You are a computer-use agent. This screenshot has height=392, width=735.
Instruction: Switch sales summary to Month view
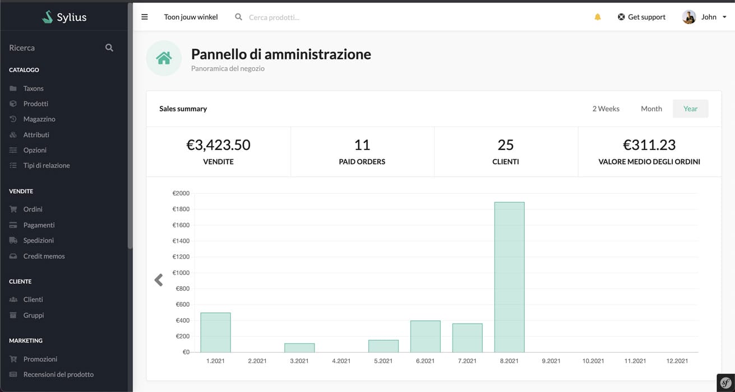tap(651, 109)
